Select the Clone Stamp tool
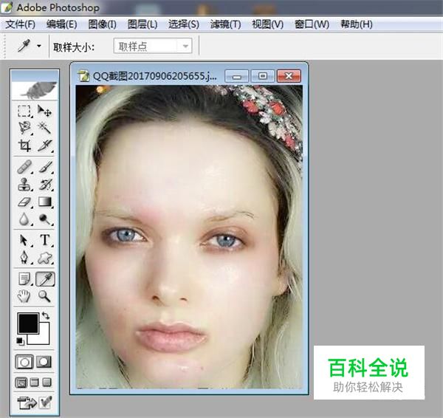443x418 pixels. click(x=24, y=185)
